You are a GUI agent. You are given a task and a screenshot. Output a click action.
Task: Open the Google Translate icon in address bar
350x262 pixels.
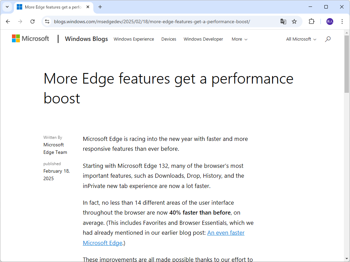(x=283, y=21)
